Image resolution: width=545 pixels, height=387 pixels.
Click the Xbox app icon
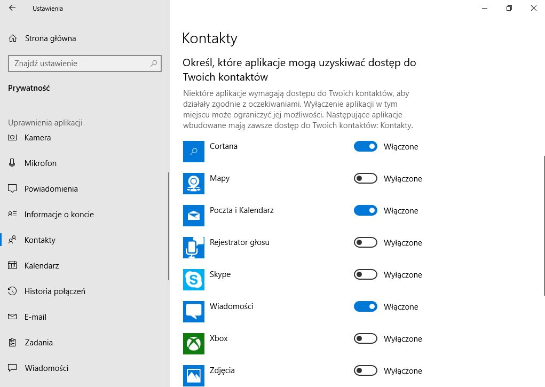[194, 344]
